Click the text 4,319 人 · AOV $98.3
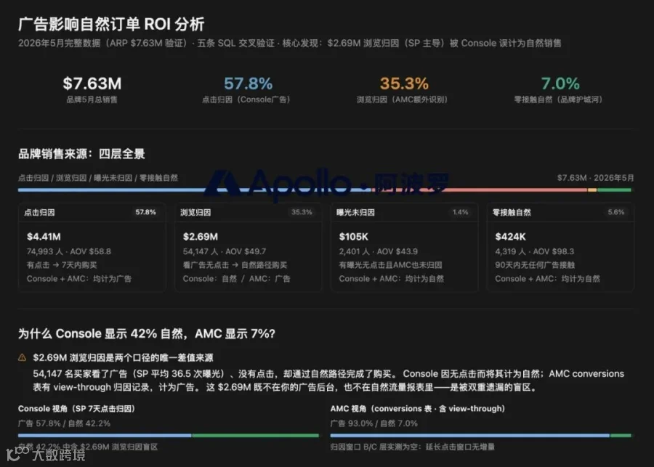654x467 pixels. click(535, 251)
